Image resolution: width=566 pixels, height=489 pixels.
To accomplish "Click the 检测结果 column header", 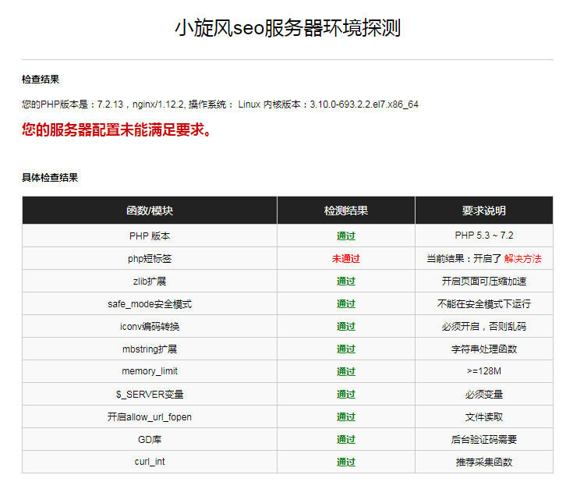I will click(x=346, y=211).
